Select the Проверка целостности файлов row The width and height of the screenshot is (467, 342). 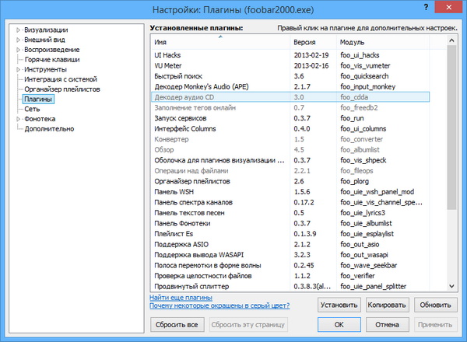290,276
